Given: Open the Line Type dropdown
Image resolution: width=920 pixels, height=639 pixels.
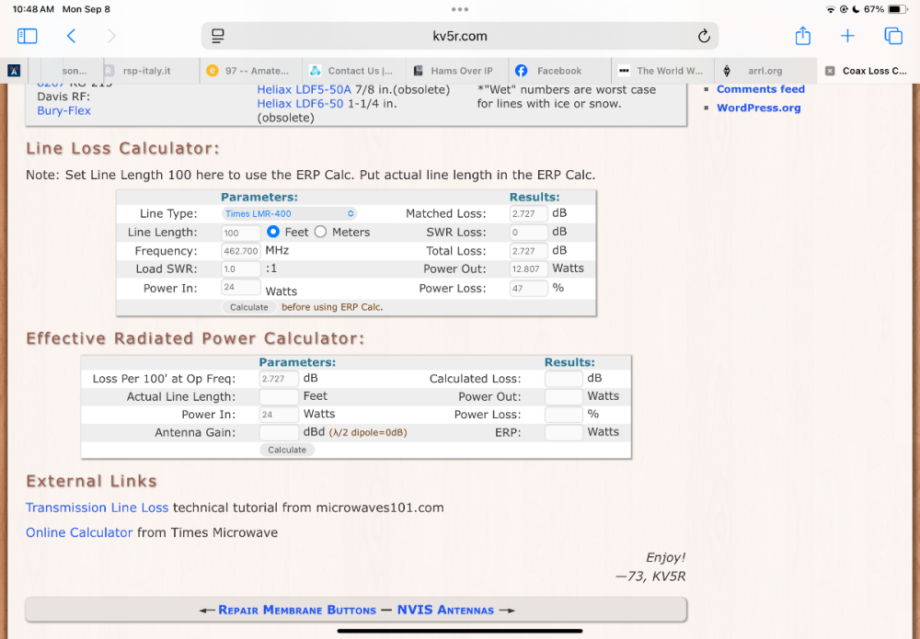Looking at the screenshot, I should coord(289,214).
